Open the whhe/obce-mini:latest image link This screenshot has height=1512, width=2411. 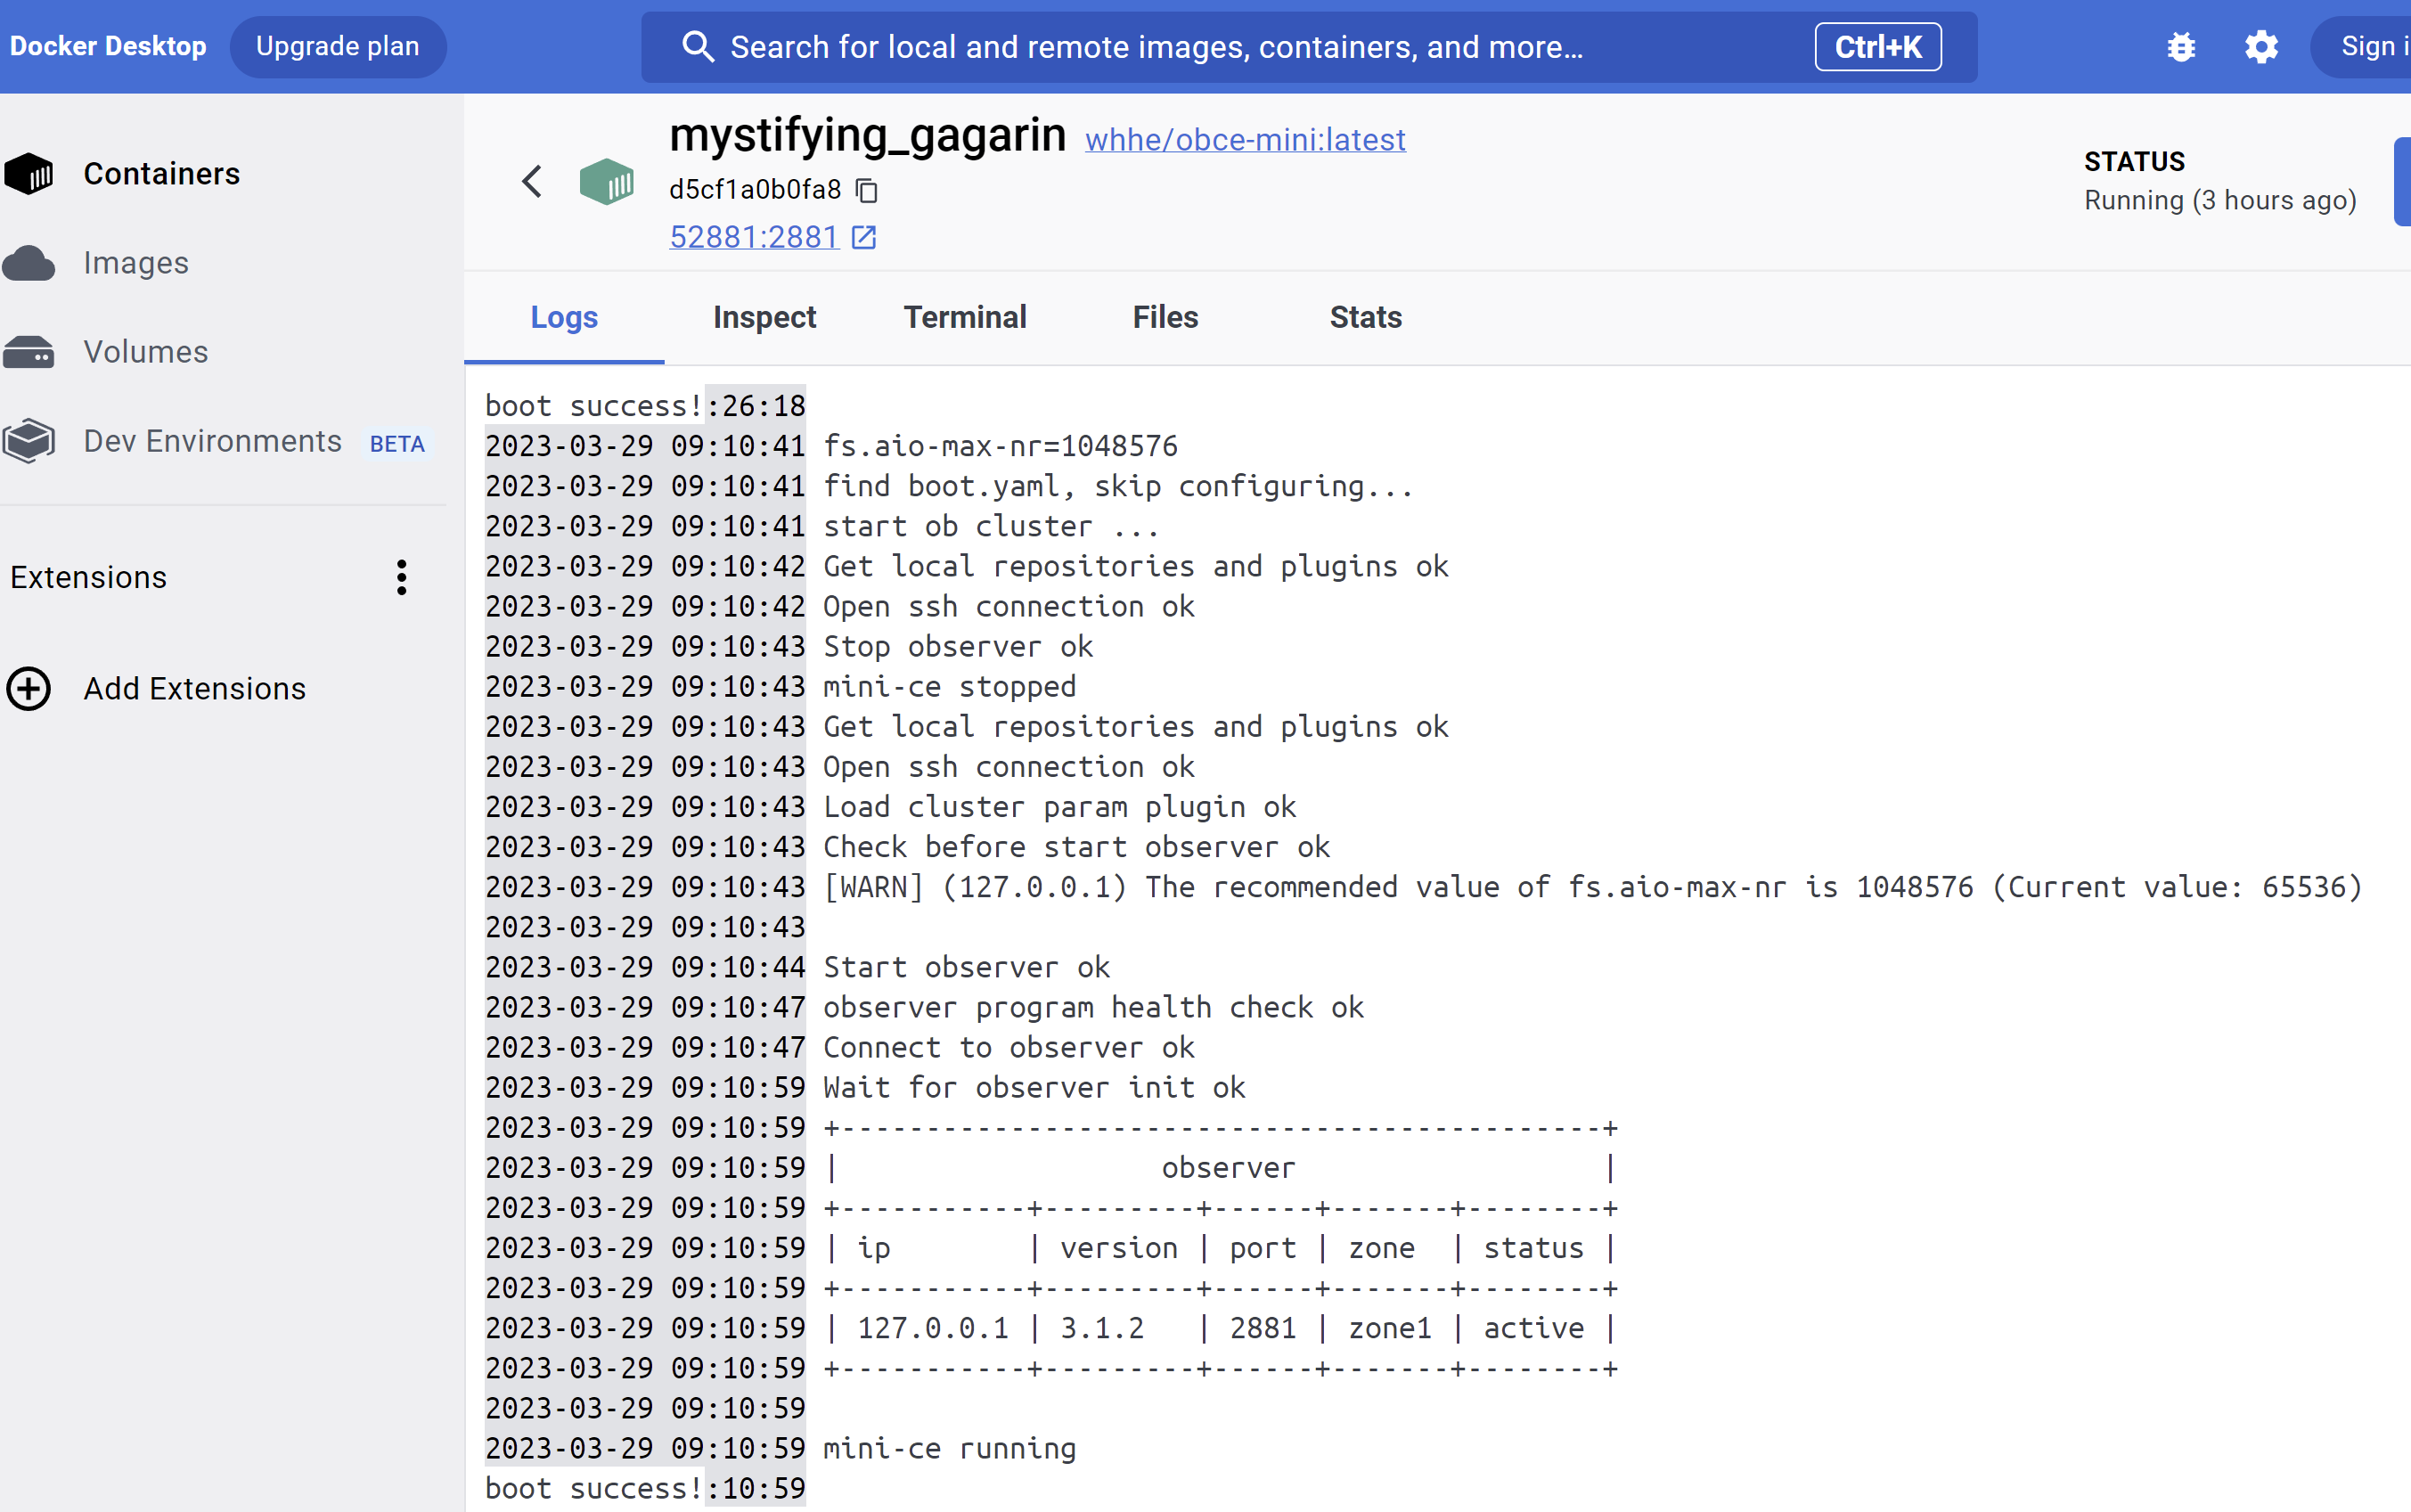coord(1245,140)
